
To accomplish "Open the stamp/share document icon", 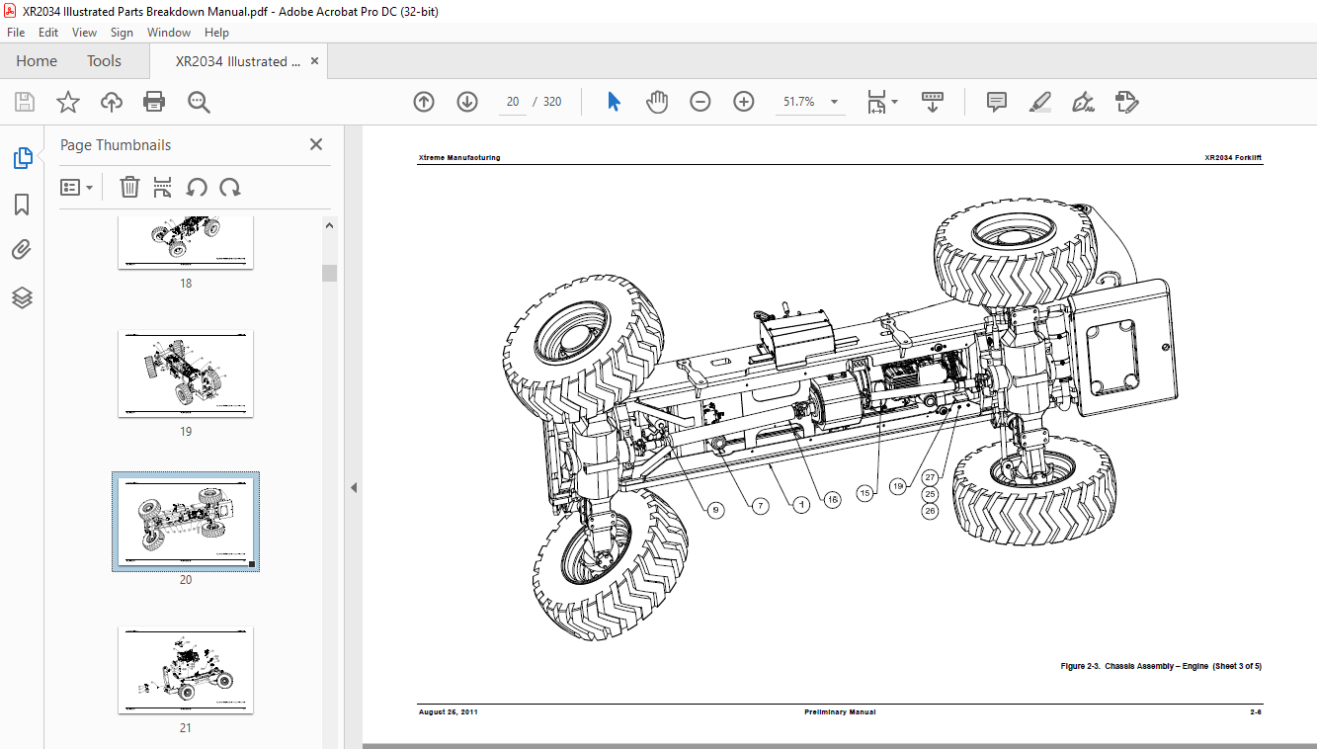I will click(x=1126, y=102).
